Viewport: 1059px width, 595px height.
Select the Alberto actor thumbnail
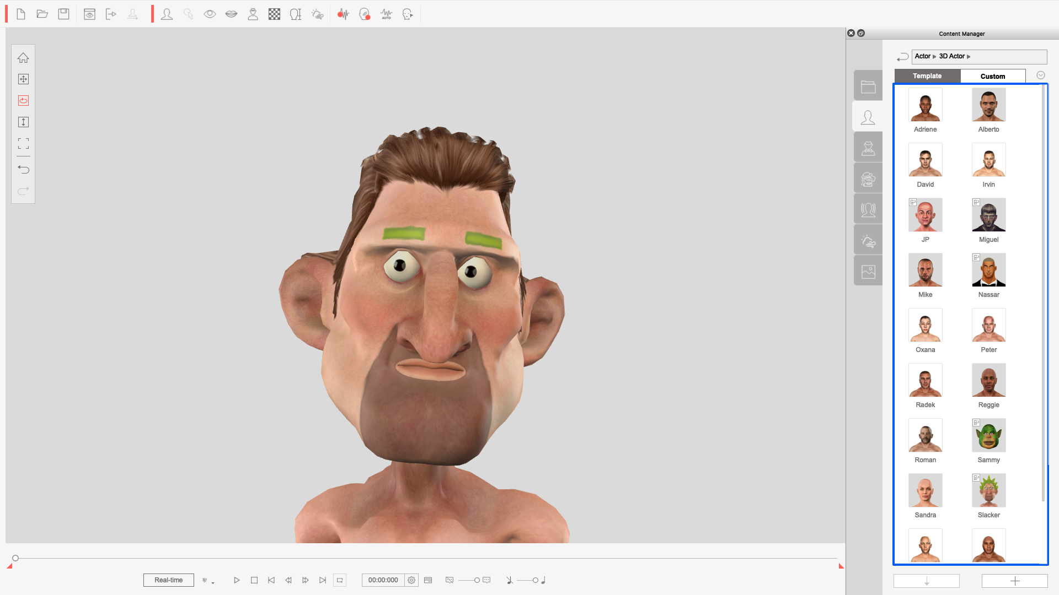point(989,105)
